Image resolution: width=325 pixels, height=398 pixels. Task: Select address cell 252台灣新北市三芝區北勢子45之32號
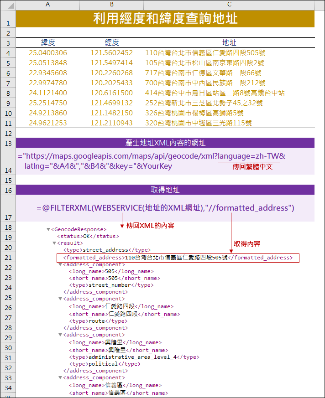click(x=229, y=103)
